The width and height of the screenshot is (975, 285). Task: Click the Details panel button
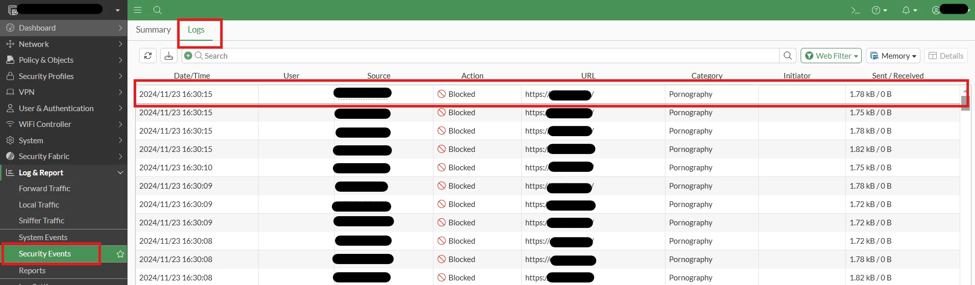pos(946,56)
